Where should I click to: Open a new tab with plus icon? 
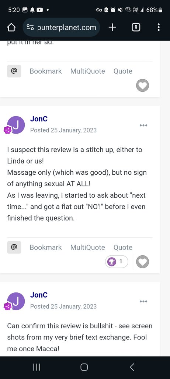click(x=112, y=27)
